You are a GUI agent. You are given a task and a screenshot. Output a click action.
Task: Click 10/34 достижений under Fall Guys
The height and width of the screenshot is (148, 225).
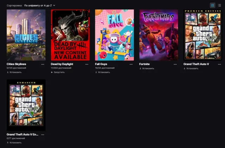105,68
